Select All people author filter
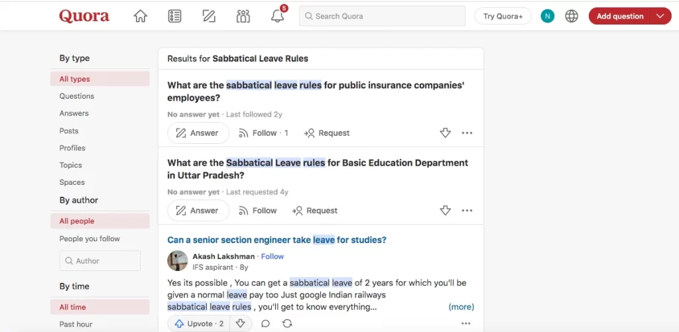Screen dimensions: 679x332 tap(100, 221)
